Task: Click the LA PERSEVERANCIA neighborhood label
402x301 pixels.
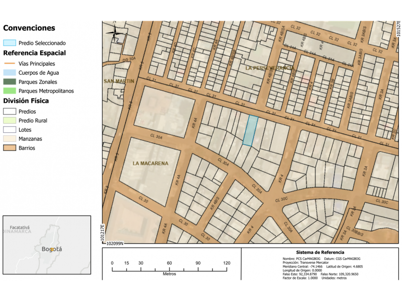Action: click(x=270, y=68)
